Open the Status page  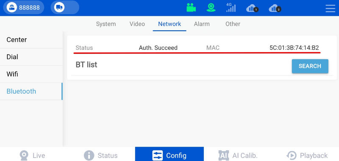(x=100, y=155)
